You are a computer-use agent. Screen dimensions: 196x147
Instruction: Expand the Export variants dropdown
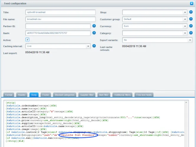click(190, 40)
